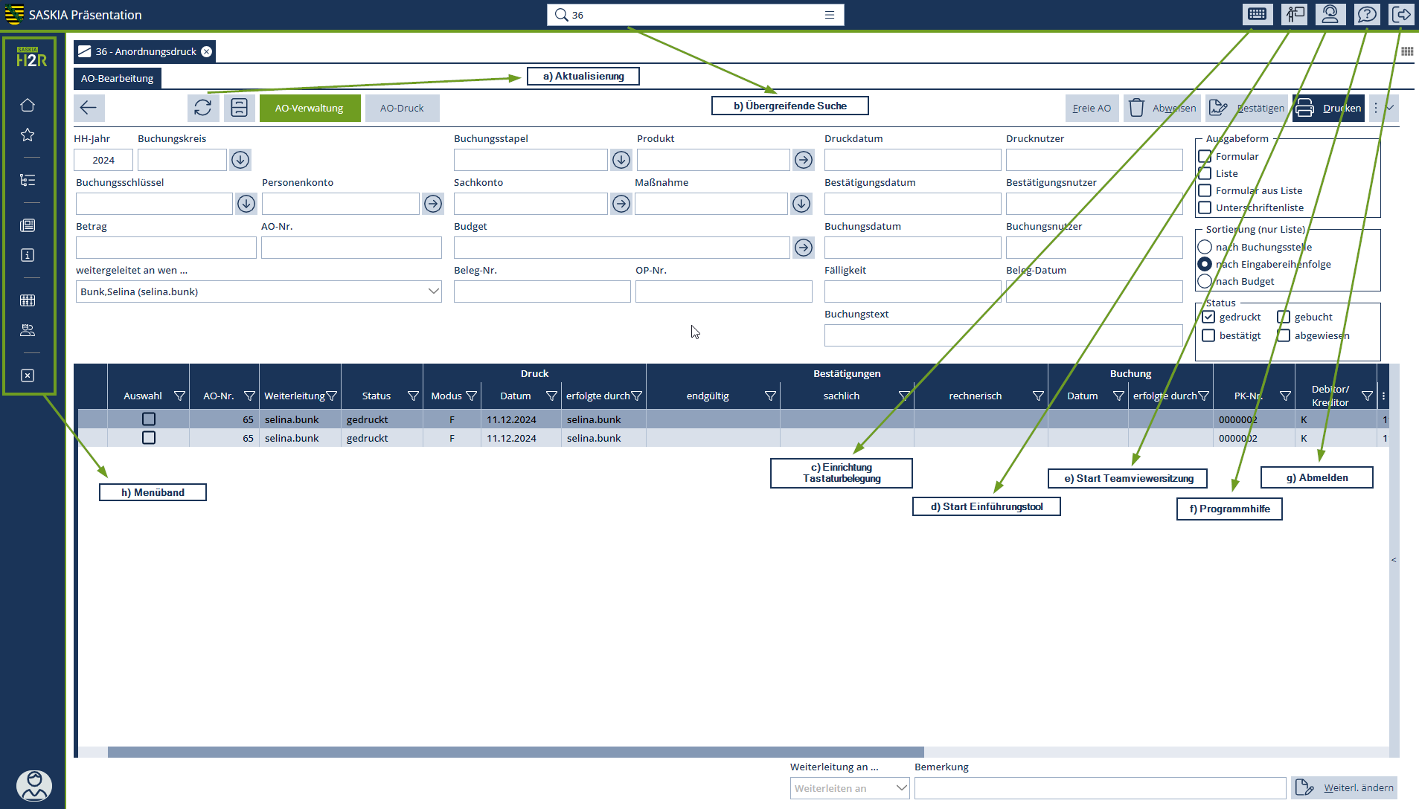Click the logout (Abmelden) icon
The width and height of the screenshot is (1419, 809).
(x=1401, y=14)
